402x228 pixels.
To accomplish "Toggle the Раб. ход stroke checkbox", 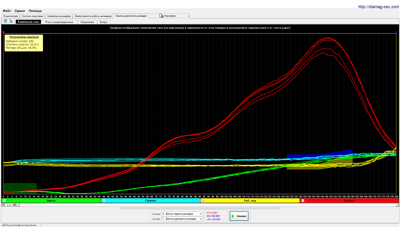I will coord(204,200).
